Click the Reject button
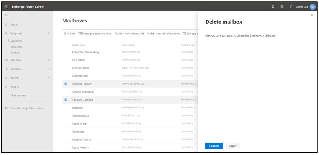This screenshot has width=319, height=155. pyautogui.click(x=233, y=146)
